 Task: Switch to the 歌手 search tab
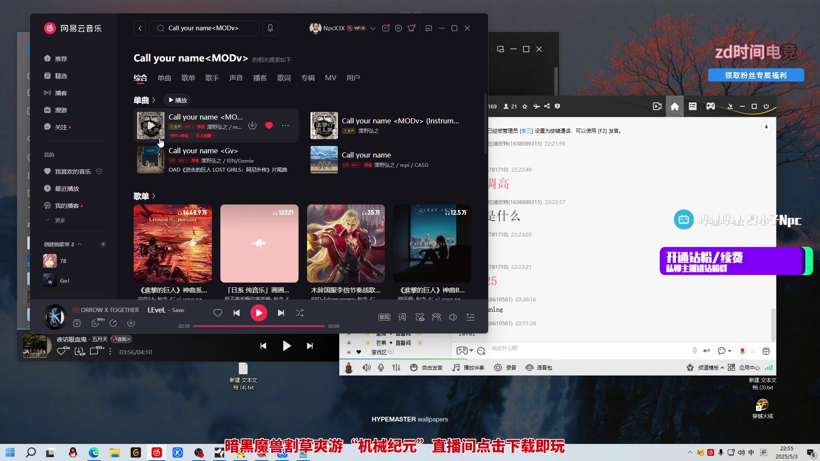click(x=212, y=78)
